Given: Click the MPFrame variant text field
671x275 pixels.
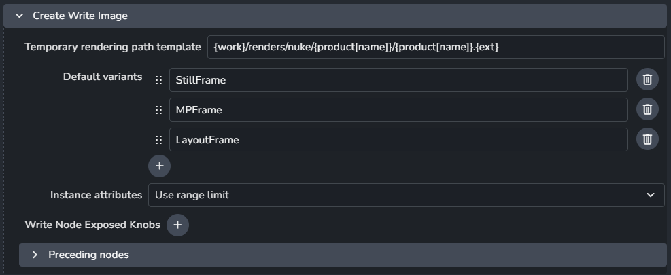Looking at the screenshot, I should pos(398,110).
